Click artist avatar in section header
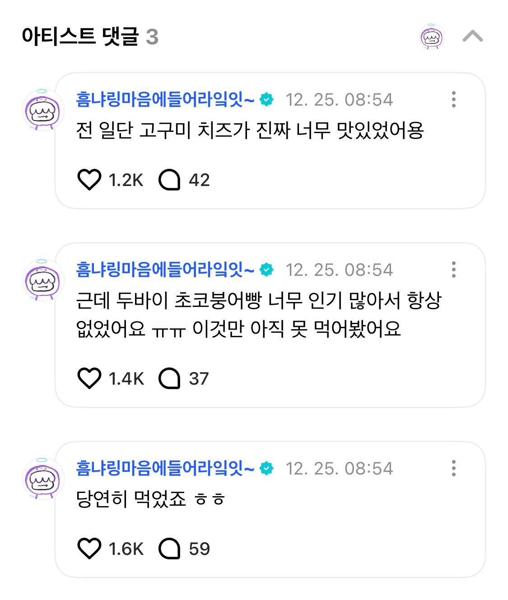 click(432, 37)
